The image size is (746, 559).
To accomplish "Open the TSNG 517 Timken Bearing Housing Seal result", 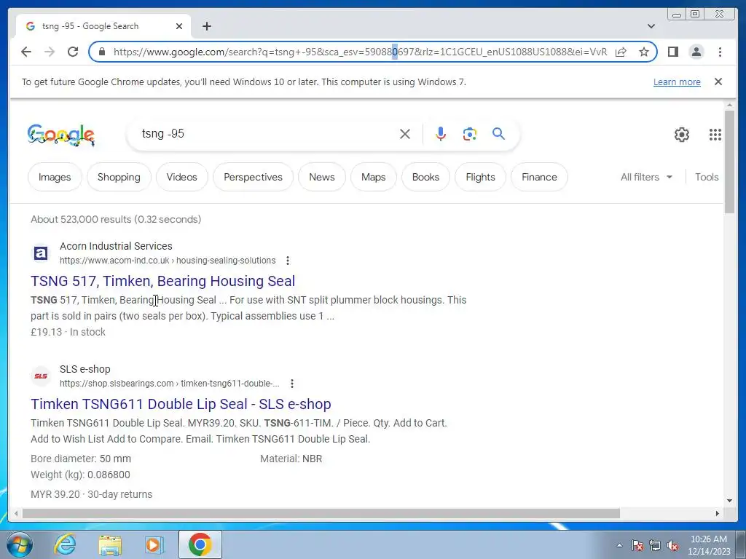I will pyautogui.click(x=162, y=281).
